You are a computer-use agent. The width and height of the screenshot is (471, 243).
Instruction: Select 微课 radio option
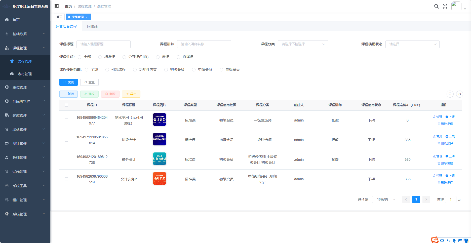pyautogui.click(x=158, y=57)
